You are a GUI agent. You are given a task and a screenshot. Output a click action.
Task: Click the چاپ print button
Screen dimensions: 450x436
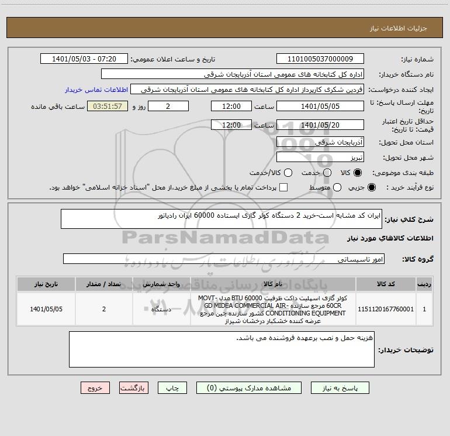172,388
